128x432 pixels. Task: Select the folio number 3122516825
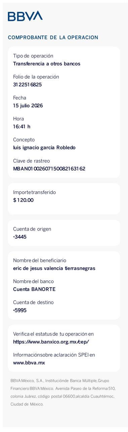point(28,85)
